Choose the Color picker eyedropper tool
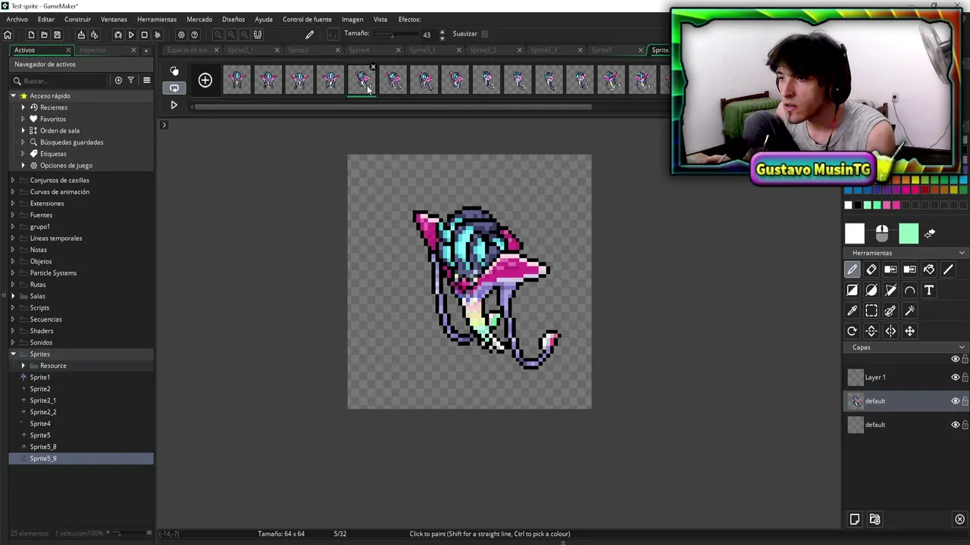The width and height of the screenshot is (970, 545). click(852, 310)
